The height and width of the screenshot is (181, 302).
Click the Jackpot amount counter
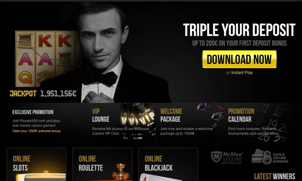pos(58,94)
